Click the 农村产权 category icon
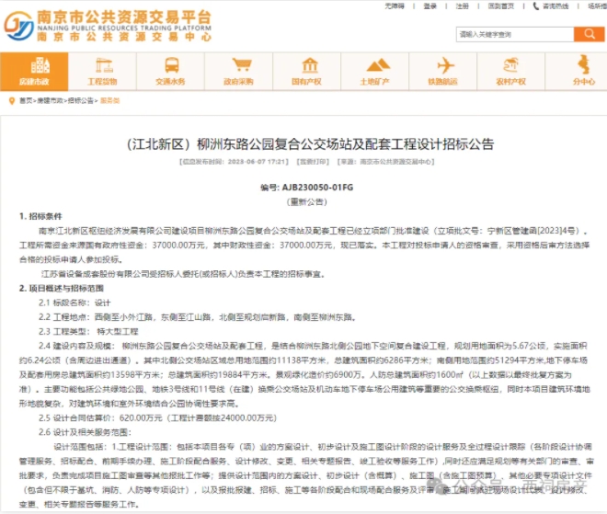Image resolution: width=607 pixels, height=514 pixels. click(512, 71)
